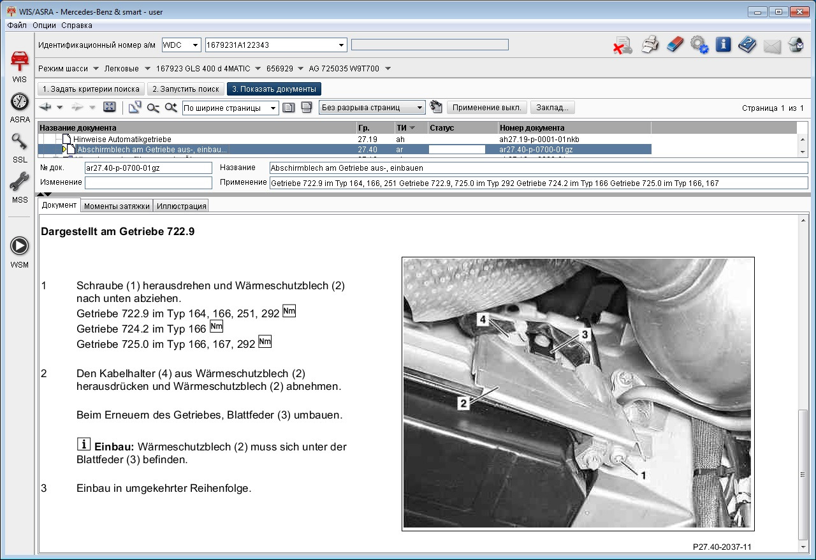
Task: Open Nm torque link for Getriebe 722.9
Action: click(289, 311)
